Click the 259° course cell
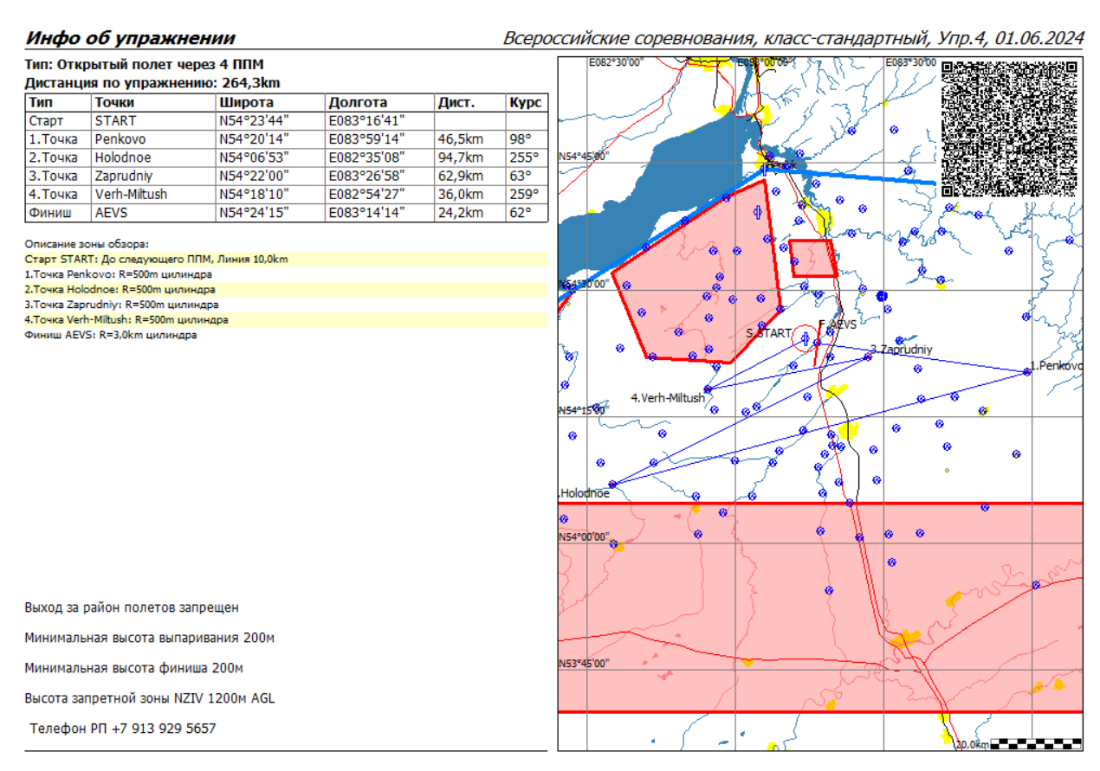 tap(525, 195)
